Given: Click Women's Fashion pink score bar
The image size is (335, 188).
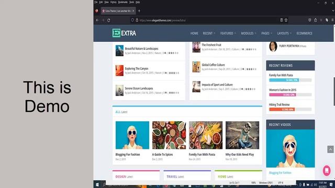Looking at the screenshot, I should [x=283, y=95].
